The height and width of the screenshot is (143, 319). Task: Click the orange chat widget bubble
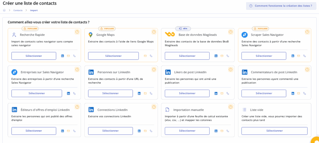(315, 140)
